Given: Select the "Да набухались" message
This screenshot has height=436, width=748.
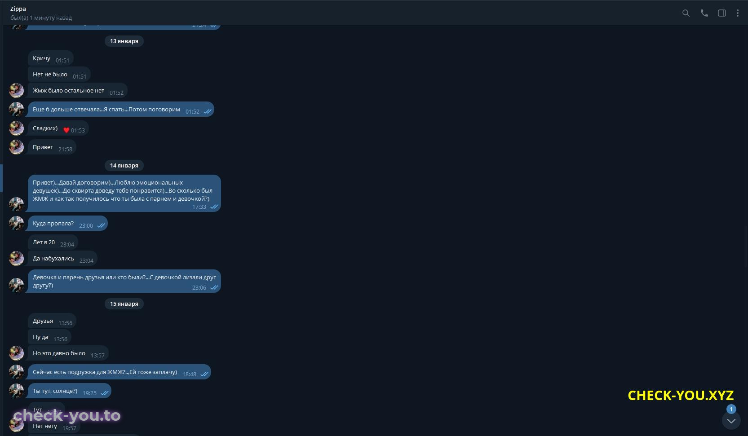Looking at the screenshot, I should tap(62, 259).
